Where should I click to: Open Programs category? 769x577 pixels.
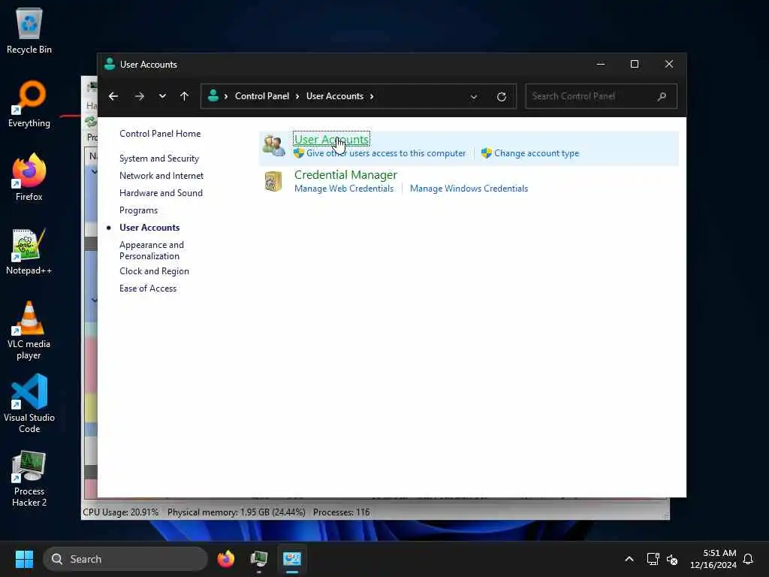(138, 210)
